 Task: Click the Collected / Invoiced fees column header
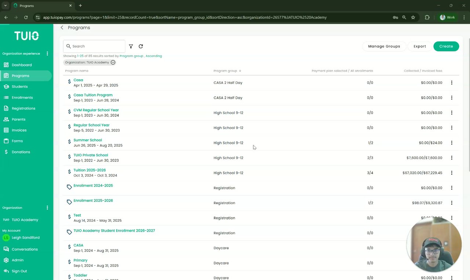423,71
